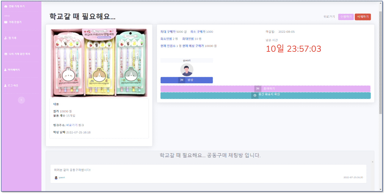Open 거래 만들기 menu item
Viewport: 385px width, 194px height.
pos(15,22)
